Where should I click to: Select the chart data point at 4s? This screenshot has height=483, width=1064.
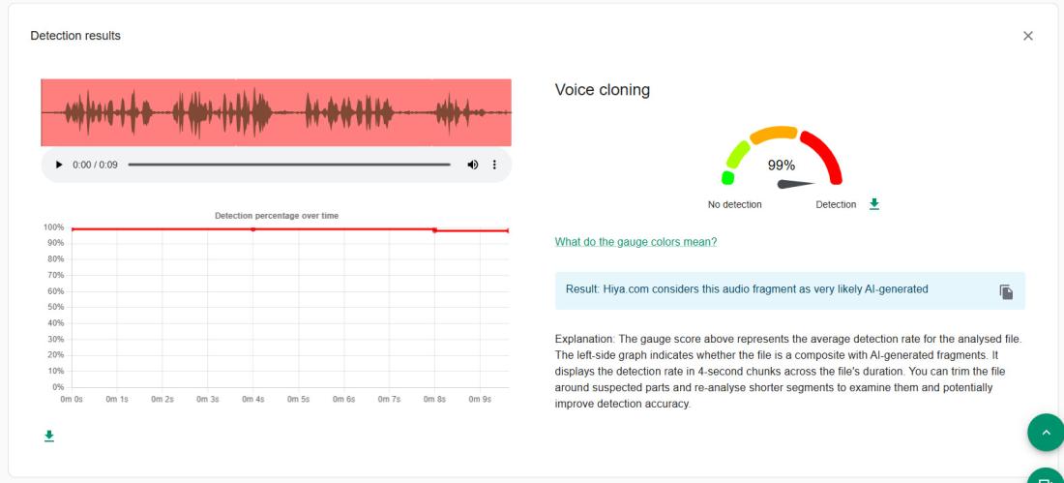253,229
